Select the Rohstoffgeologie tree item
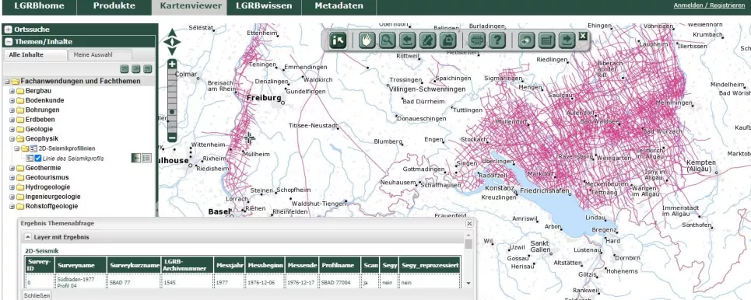Image resolution: width=751 pixels, height=300 pixels. click(51, 206)
